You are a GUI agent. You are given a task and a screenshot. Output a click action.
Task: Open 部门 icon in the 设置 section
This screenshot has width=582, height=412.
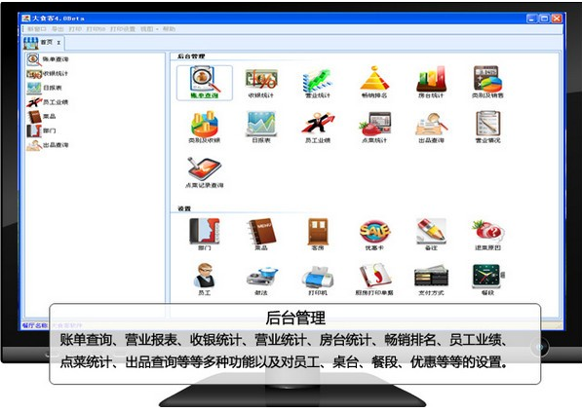tap(205, 235)
